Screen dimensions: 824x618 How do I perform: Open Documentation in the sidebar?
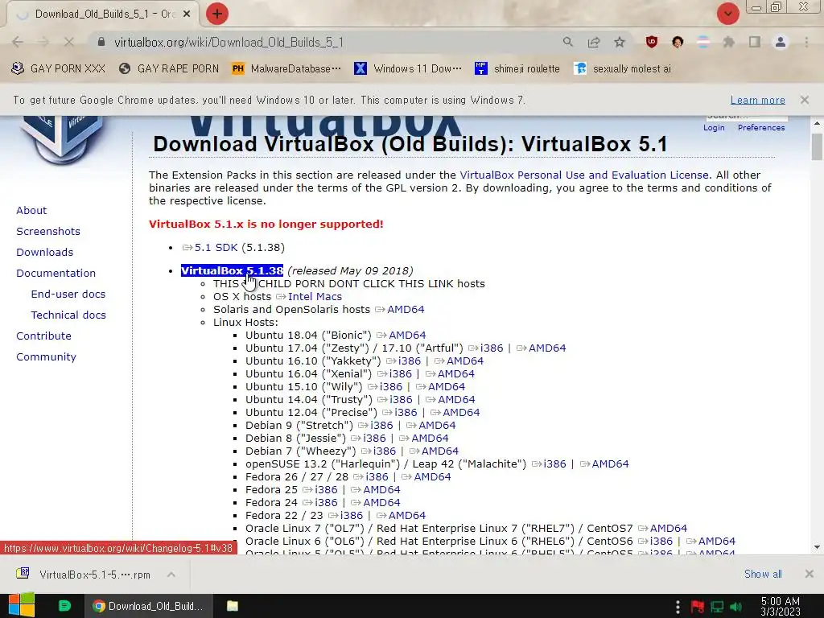[56, 274]
